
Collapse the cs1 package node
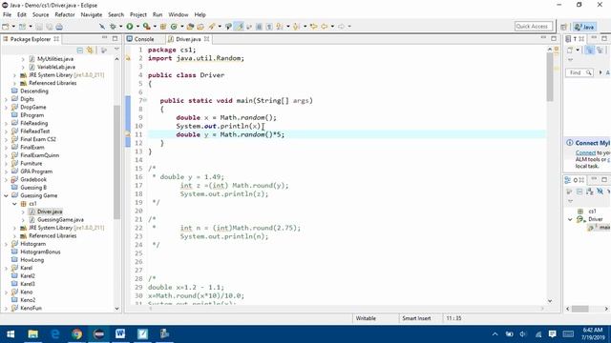tap(15, 204)
